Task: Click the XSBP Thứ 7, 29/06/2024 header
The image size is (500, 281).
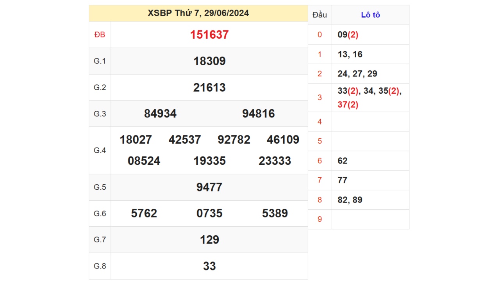Action: click(x=198, y=13)
